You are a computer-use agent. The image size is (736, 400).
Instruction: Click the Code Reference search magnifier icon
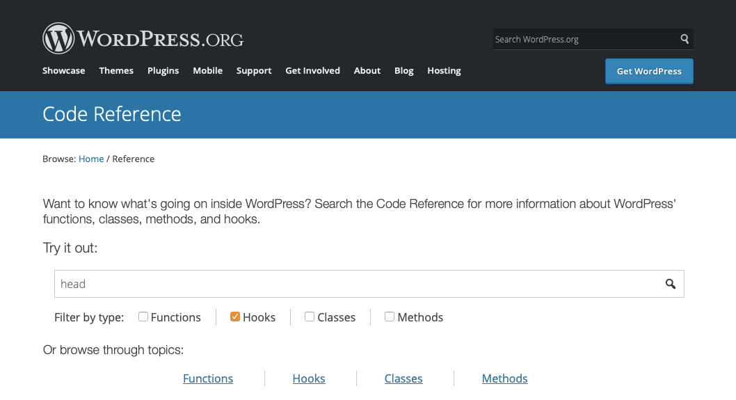[671, 284]
